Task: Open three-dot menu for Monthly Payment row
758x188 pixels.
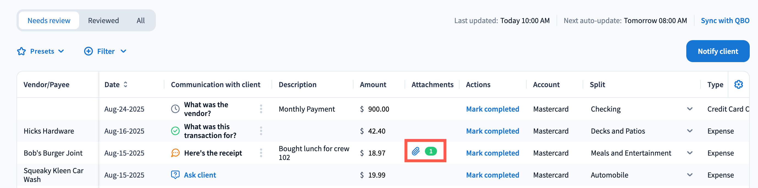Action: click(261, 109)
